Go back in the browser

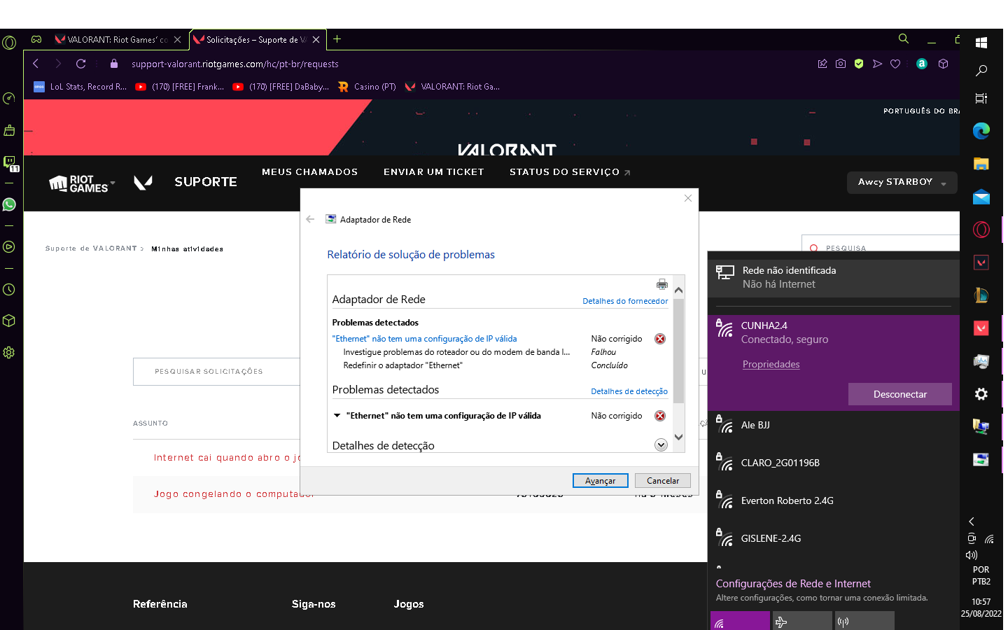tap(36, 64)
